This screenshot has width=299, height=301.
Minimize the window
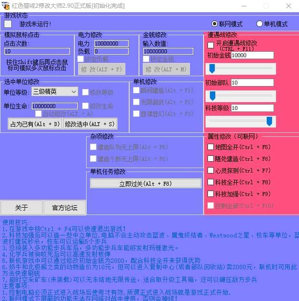click(x=244, y=6)
